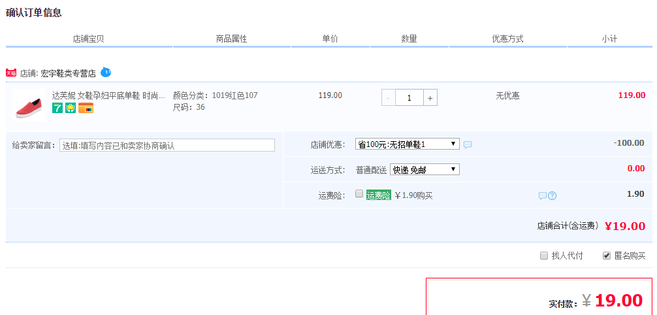The image size is (657, 315).
Task: Click the 小计 column header
Action: pyautogui.click(x=610, y=39)
